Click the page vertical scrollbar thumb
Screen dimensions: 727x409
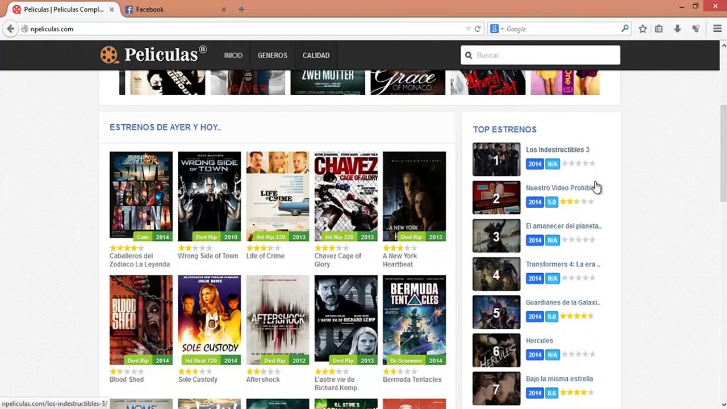(723, 152)
